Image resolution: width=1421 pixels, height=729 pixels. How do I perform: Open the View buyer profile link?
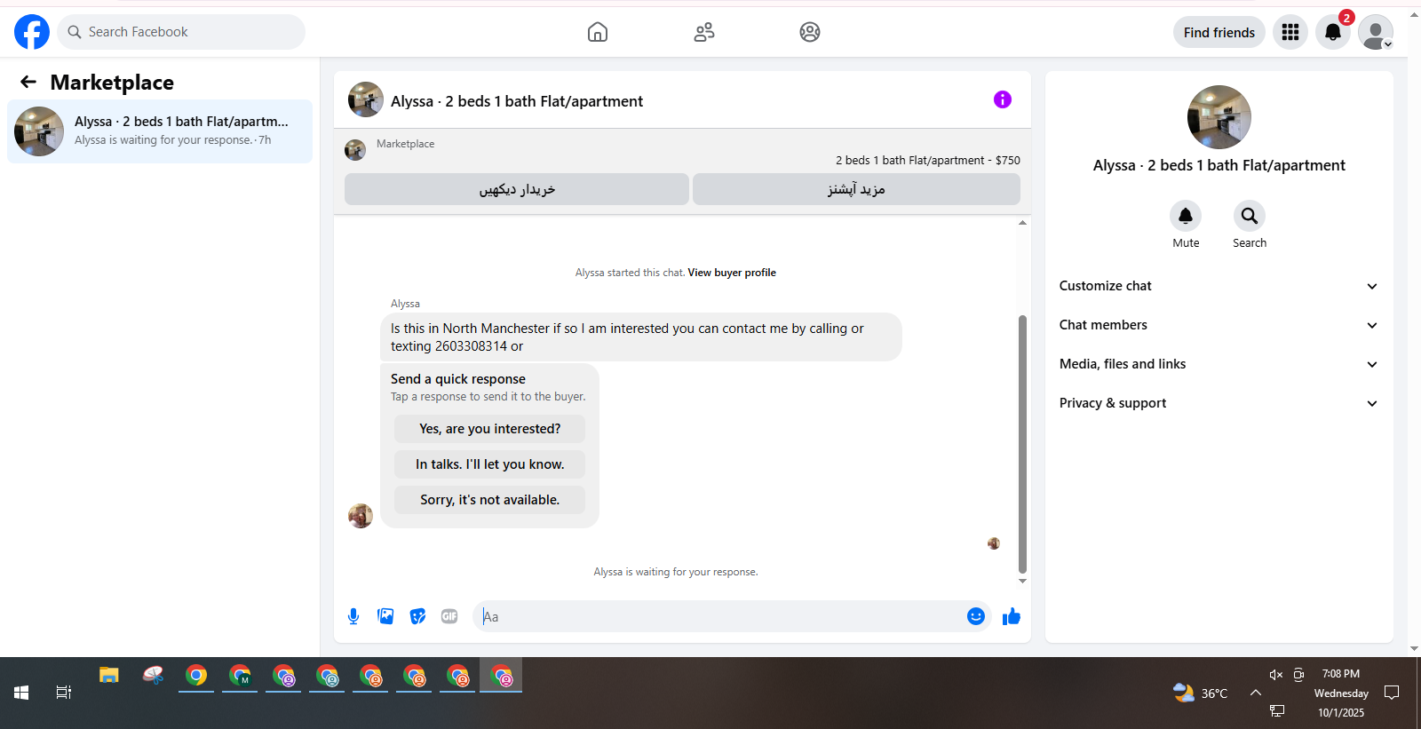tap(732, 273)
